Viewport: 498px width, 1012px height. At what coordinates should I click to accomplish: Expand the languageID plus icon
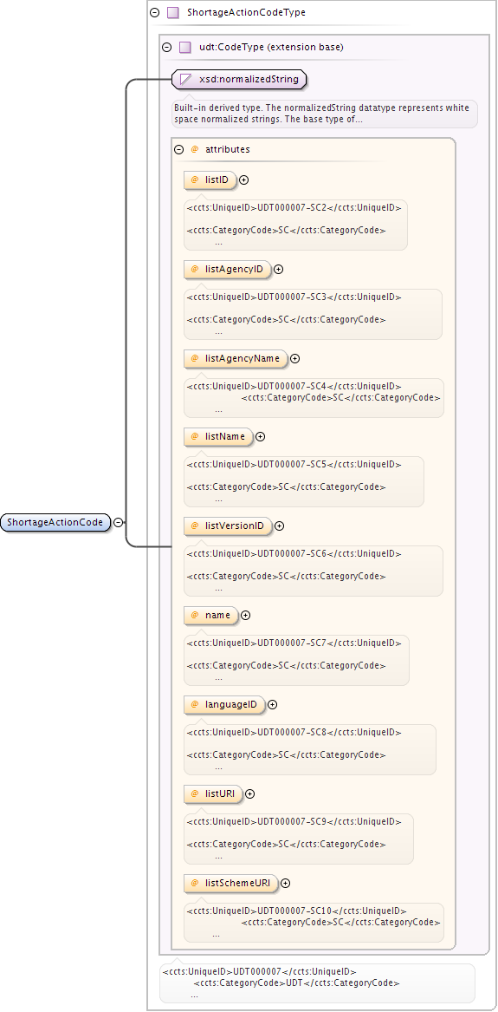pos(273,705)
